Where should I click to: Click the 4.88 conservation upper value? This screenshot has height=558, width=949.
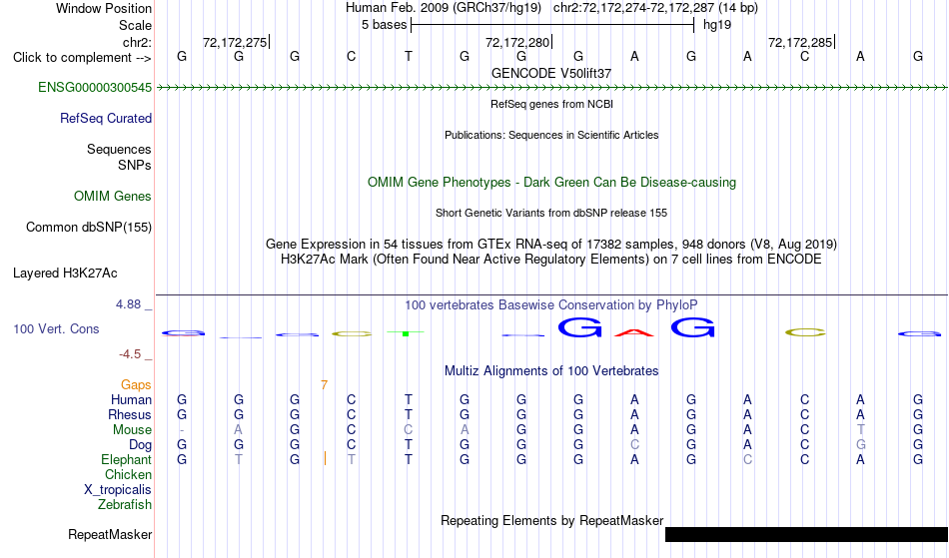(x=128, y=304)
